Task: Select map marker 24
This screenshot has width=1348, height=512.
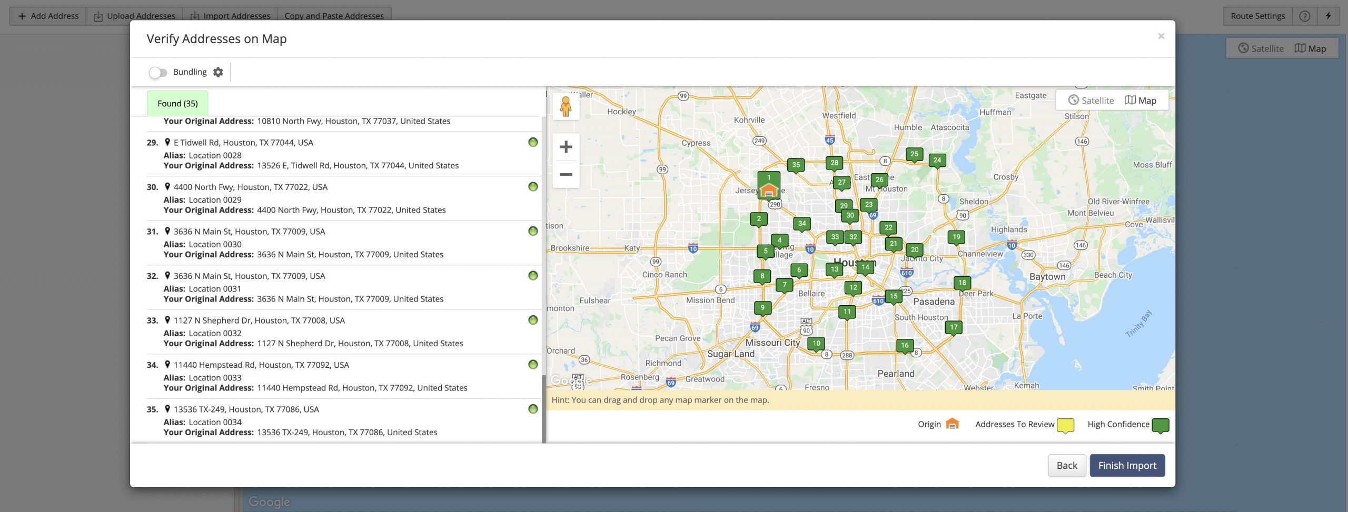Action: click(937, 160)
